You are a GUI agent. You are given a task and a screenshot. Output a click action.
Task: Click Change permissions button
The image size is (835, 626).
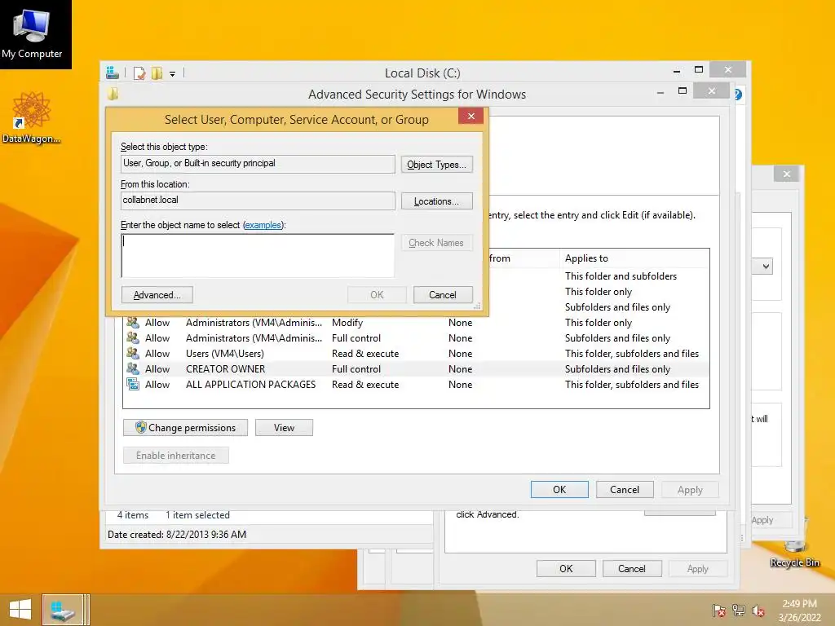[x=185, y=428]
